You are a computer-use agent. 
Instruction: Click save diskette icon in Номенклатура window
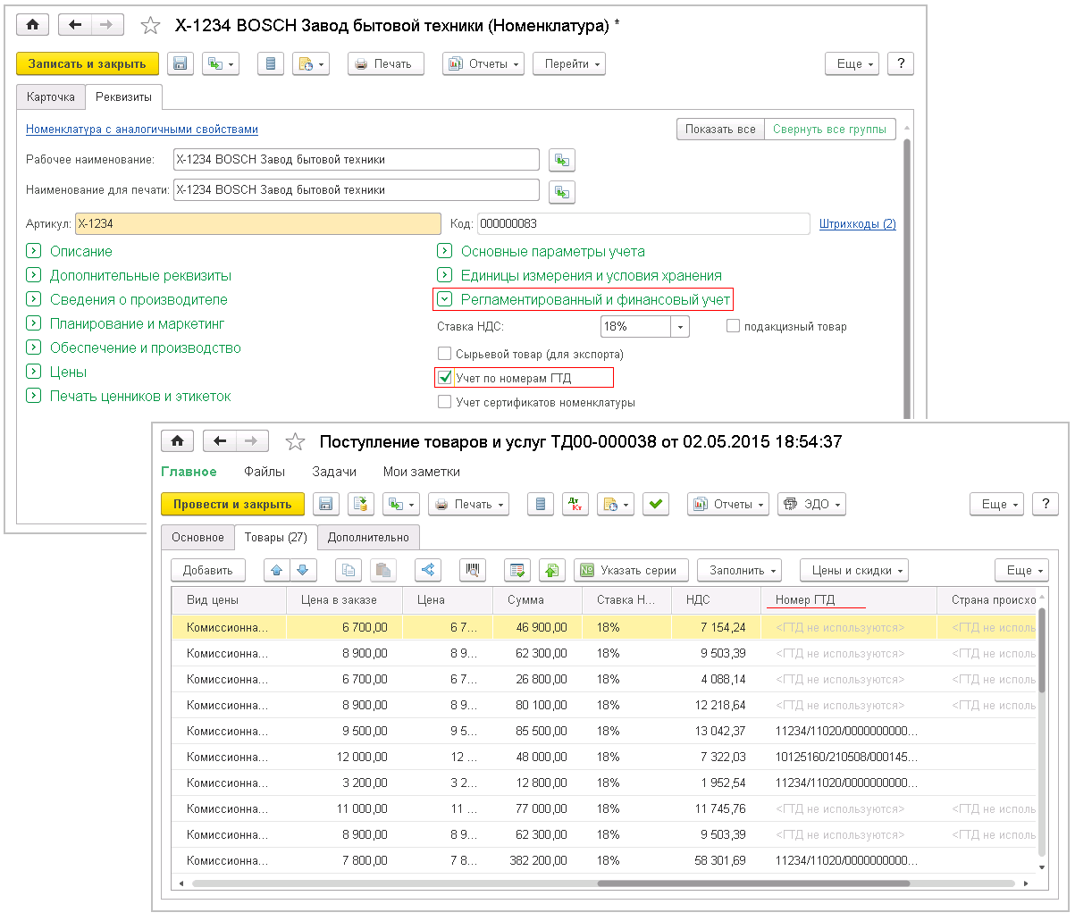181,63
